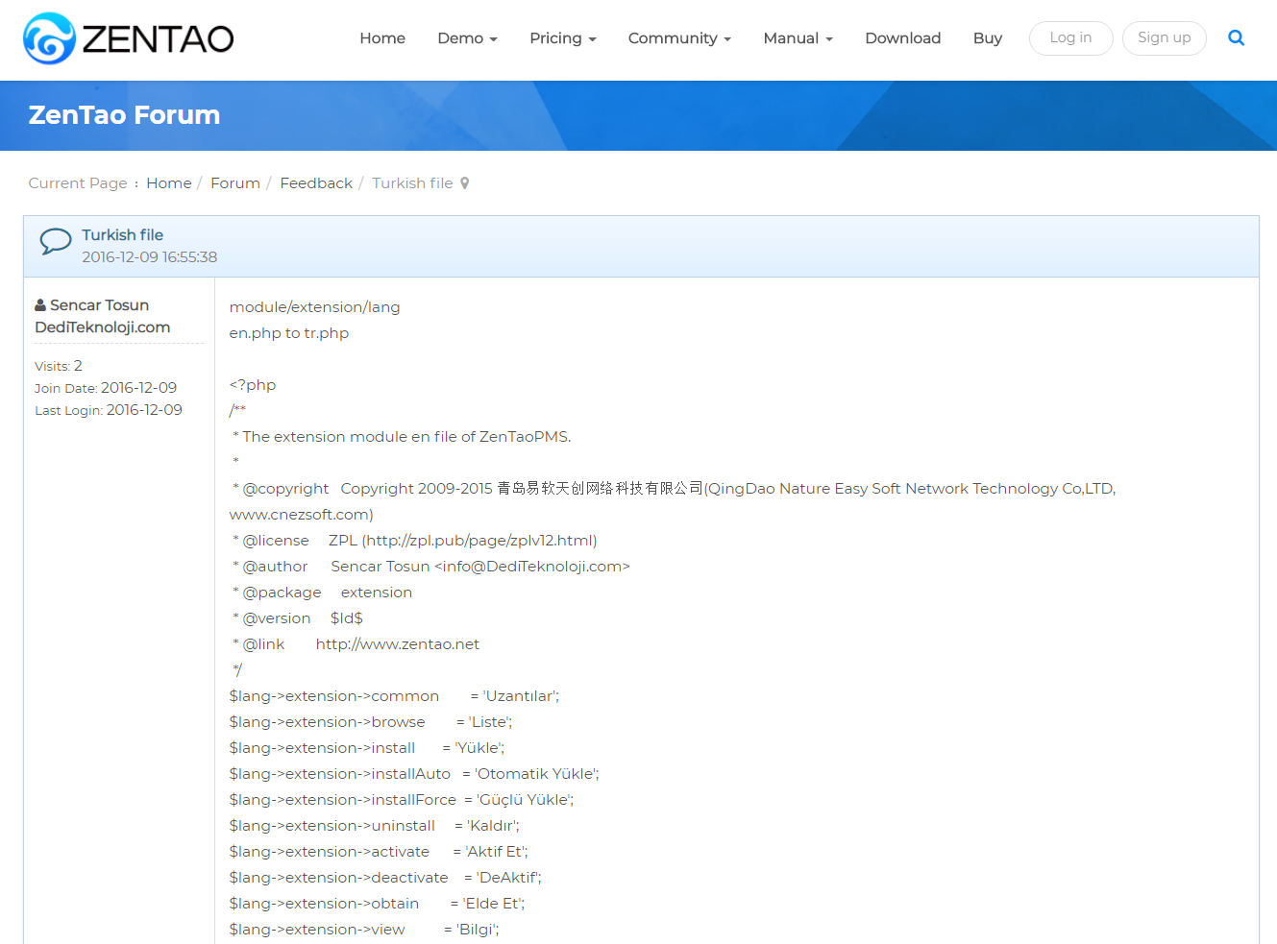Open the search magnifier icon
The height and width of the screenshot is (944, 1277).
1237,38
